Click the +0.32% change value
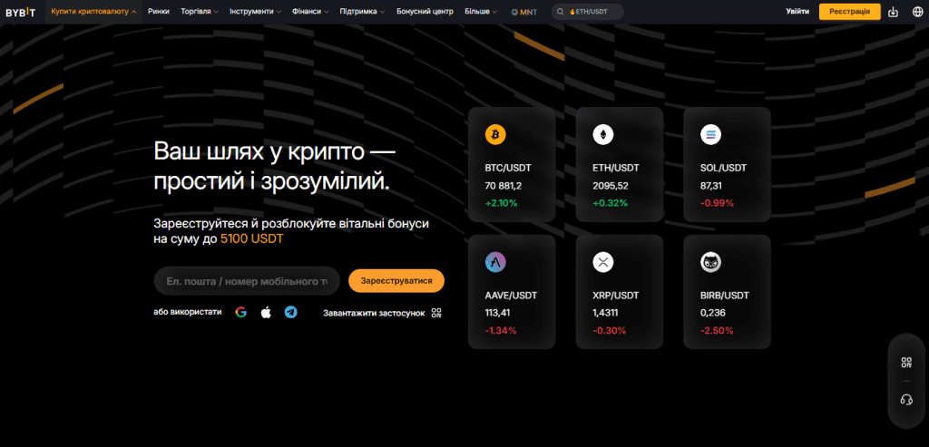Viewport: 929px width, 447px height. (611, 203)
